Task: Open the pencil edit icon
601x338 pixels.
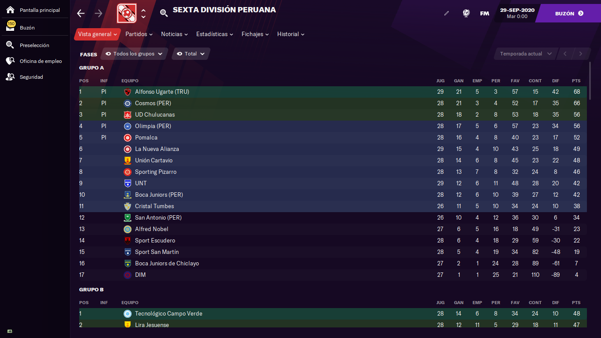Action: (x=447, y=13)
